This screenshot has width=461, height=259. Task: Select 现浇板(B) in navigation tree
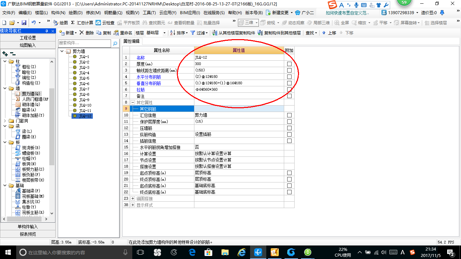coord(28,148)
